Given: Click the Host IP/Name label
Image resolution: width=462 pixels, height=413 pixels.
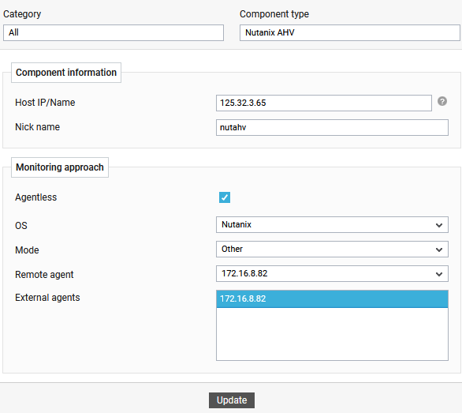Looking at the screenshot, I should pyautogui.click(x=45, y=103).
